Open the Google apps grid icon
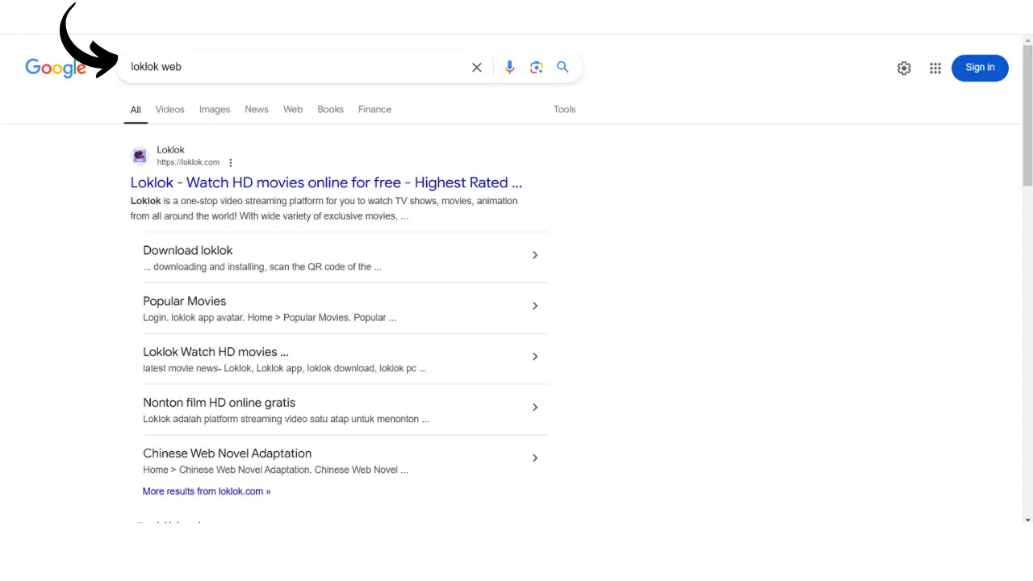The height and width of the screenshot is (581, 1033). (935, 68)
